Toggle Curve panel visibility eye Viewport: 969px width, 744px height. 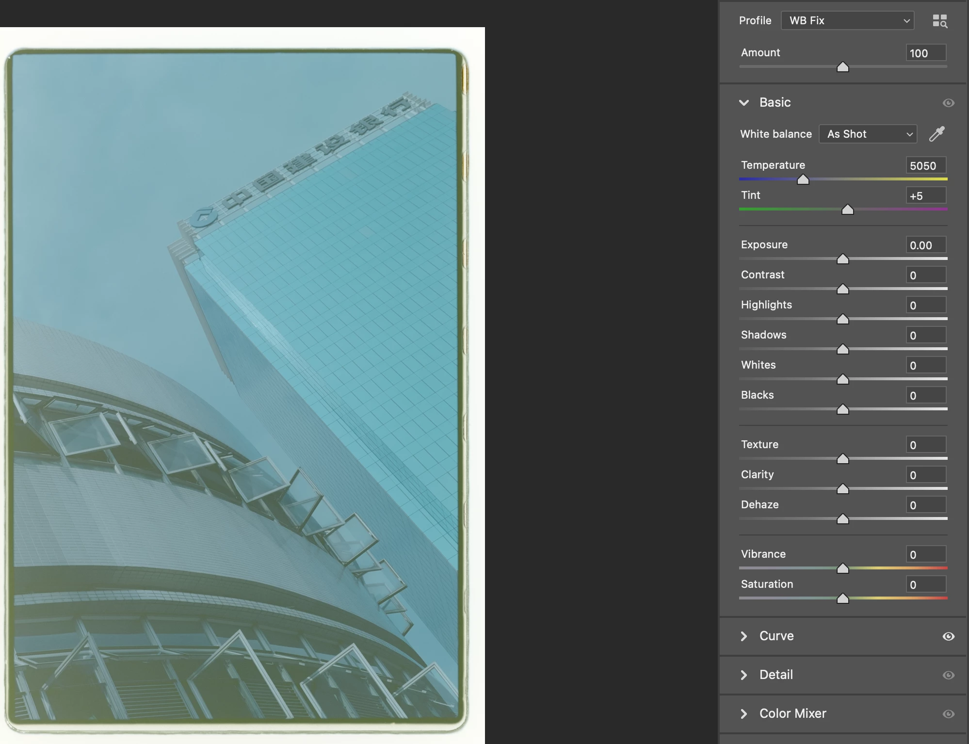(x=948, y=636)
